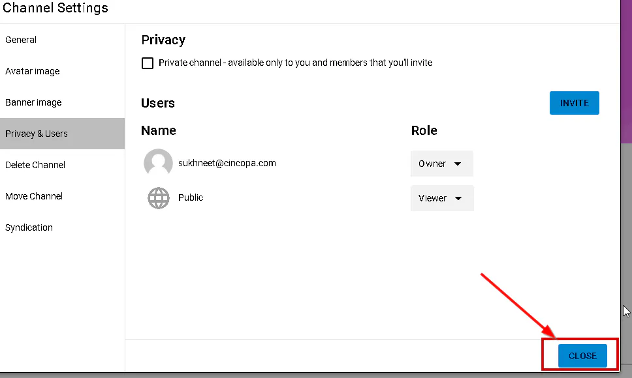Open the Viewer role dropdown for Public
The image size is (632, 378).
[442, 198]
